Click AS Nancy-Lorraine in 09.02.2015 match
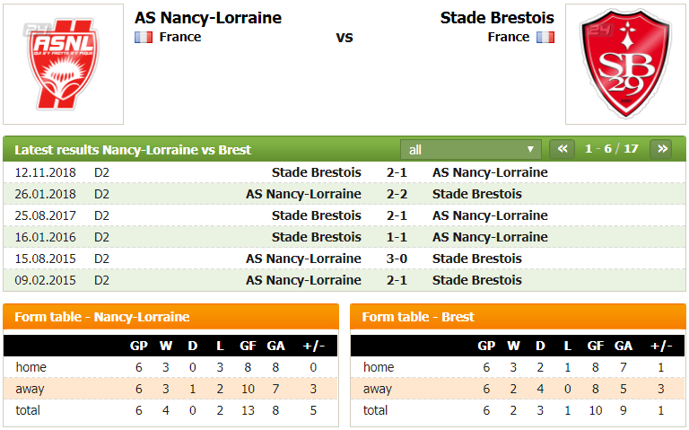Image resolution: width=689 pixels, height=430 pixels. (303, 280)
